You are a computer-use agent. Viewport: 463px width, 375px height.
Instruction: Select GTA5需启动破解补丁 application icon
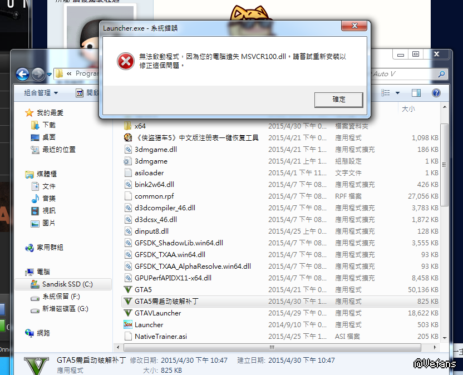(128, 302)
